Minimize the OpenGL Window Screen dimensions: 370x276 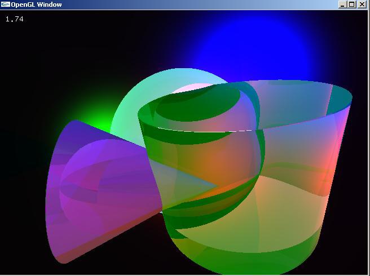342,5
